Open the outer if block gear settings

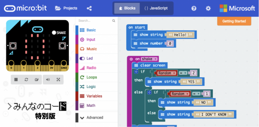(136, 72)
